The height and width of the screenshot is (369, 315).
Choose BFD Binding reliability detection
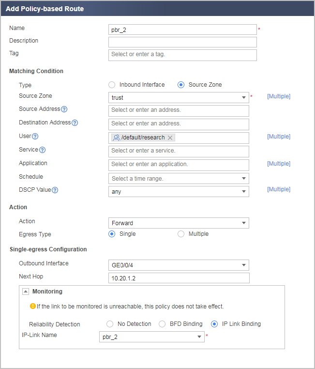point(162,324)
